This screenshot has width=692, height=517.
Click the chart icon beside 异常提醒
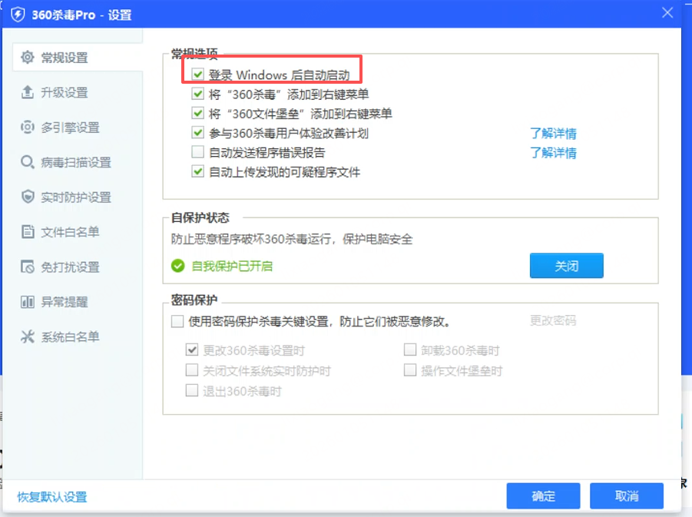[28, 302]
